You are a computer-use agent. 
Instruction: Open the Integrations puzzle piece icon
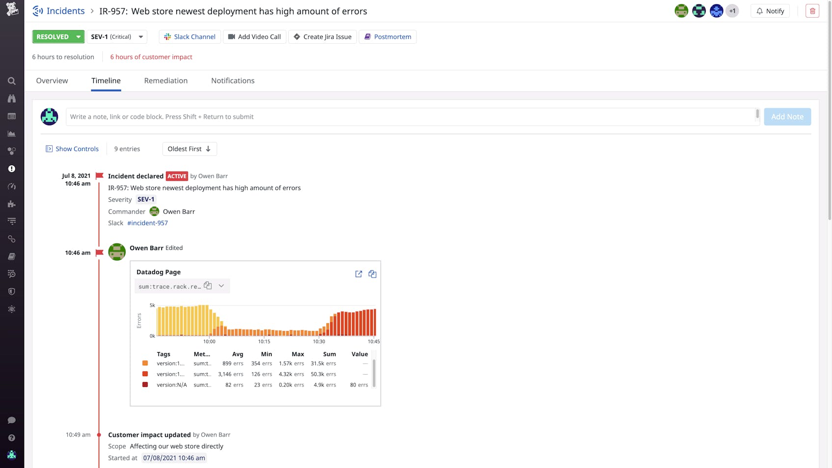click(12, 204)
